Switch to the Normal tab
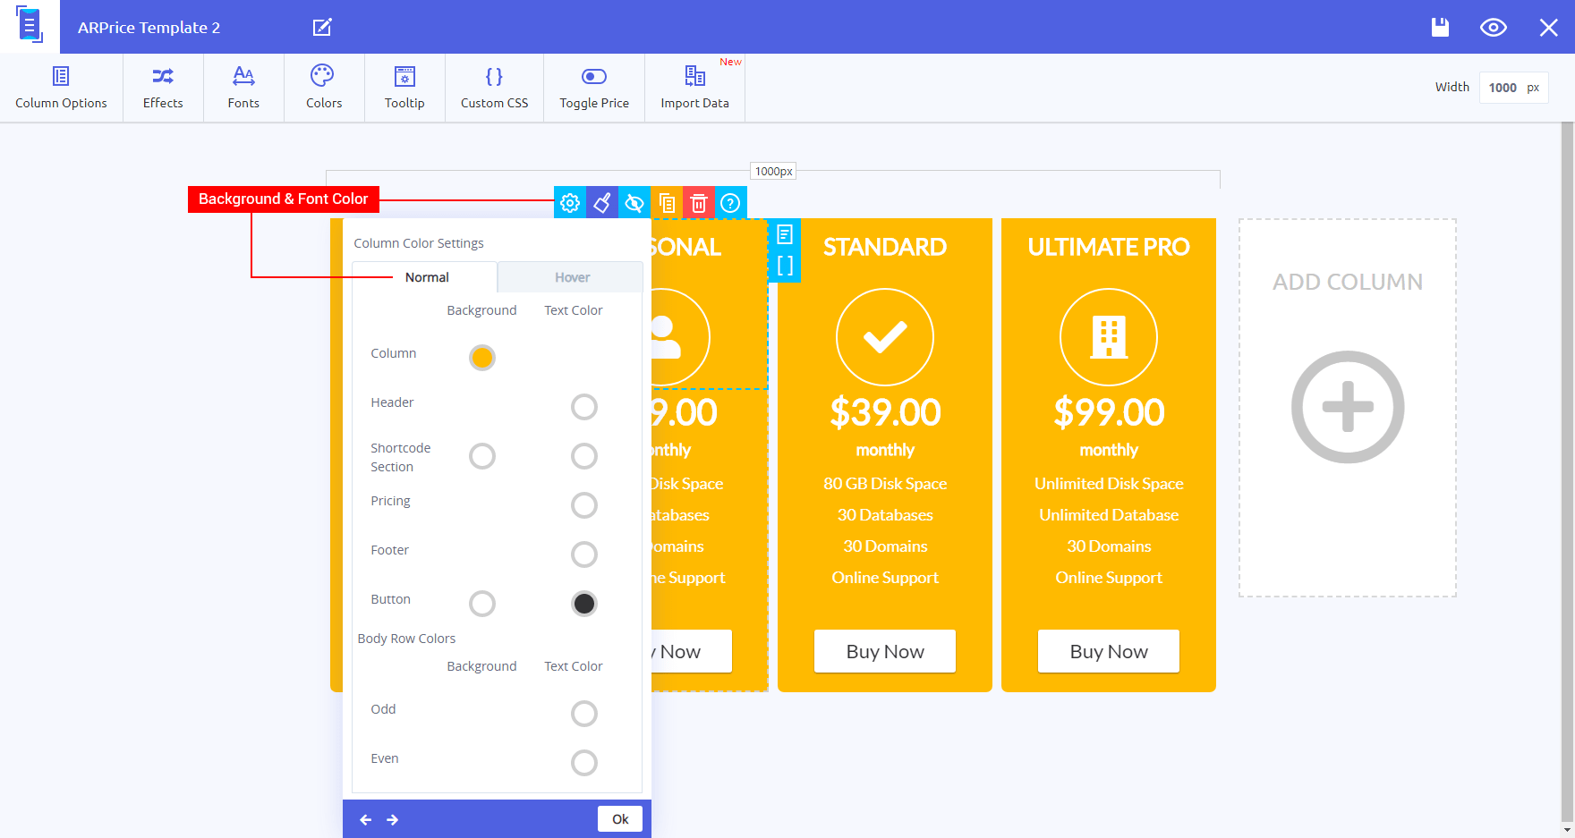Image resolution: width=1575 pixels, height=838 pixels. (x=425, y=277)
